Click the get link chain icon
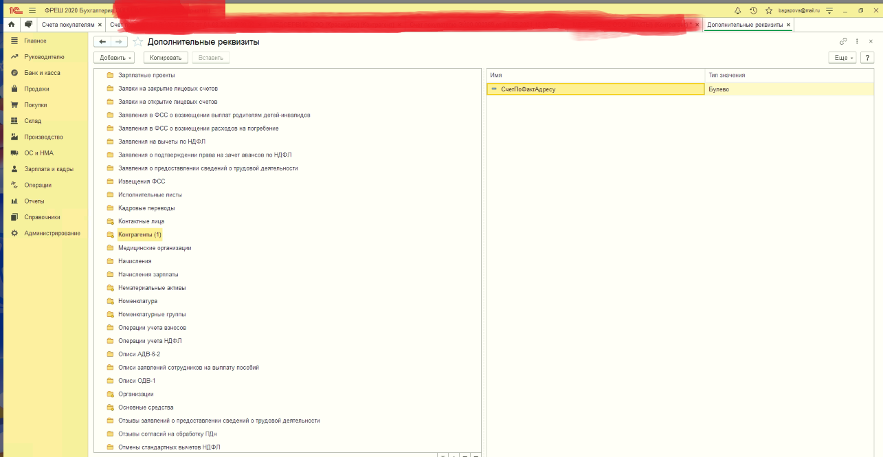Screen dimensions: 883x457 click(x=843, y=41)
